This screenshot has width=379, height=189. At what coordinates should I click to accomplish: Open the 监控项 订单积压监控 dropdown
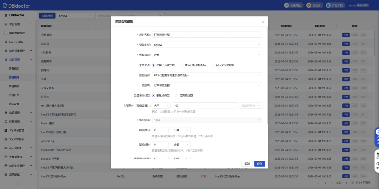(x=207, y=85)
